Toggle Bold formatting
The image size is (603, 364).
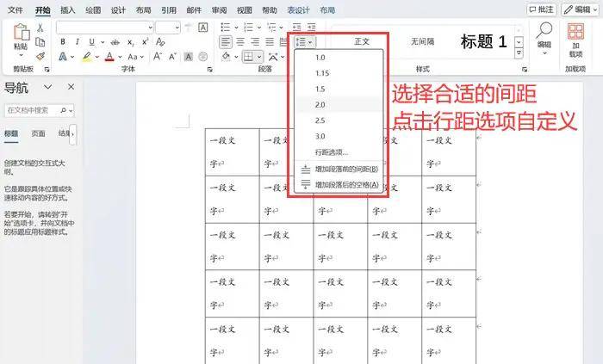pos(63,42)
